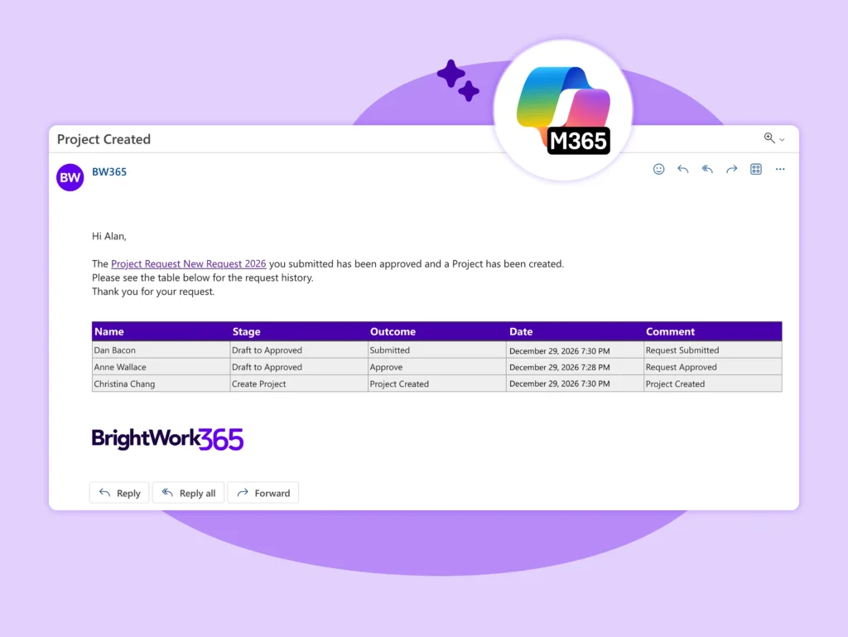This screenshot has width=848, height=637.
Task: Select the Christina Chang cell
Action: pyautogui.click(x=161, y=384)
